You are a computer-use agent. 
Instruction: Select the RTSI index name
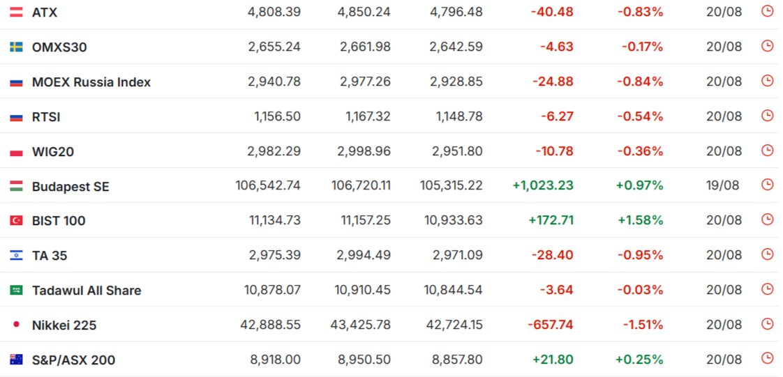pyautogui.click(x=46, y=117)
